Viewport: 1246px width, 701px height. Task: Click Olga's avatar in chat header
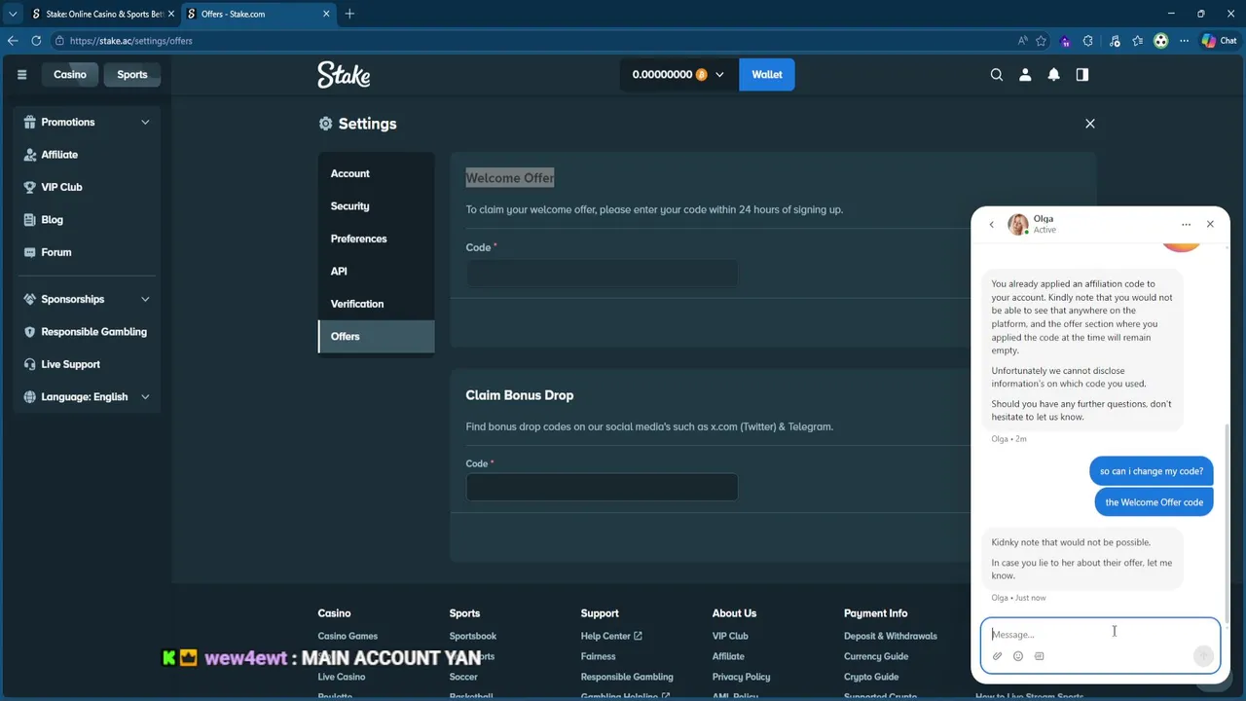1018,224
